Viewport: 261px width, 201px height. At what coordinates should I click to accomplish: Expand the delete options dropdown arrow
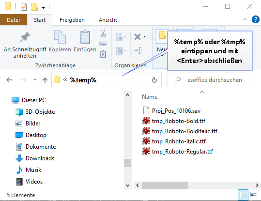(x=145, y=36)
